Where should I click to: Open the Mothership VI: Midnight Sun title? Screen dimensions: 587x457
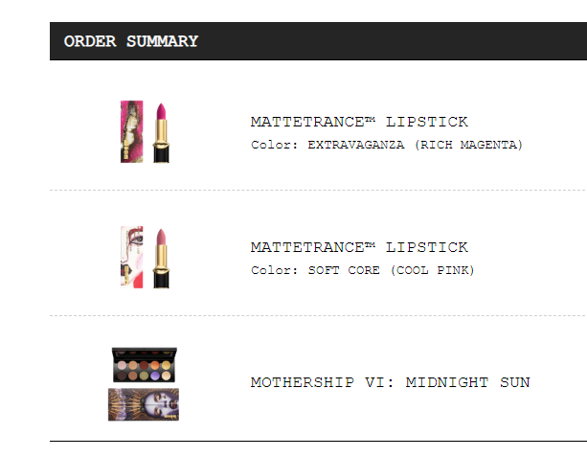click(x=390, y=382)
